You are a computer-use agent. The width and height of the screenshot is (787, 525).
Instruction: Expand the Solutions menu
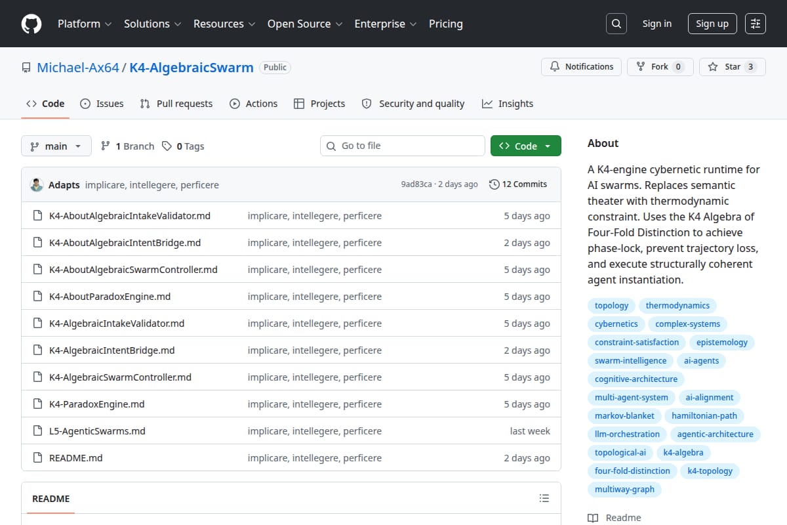pos(152,24)
